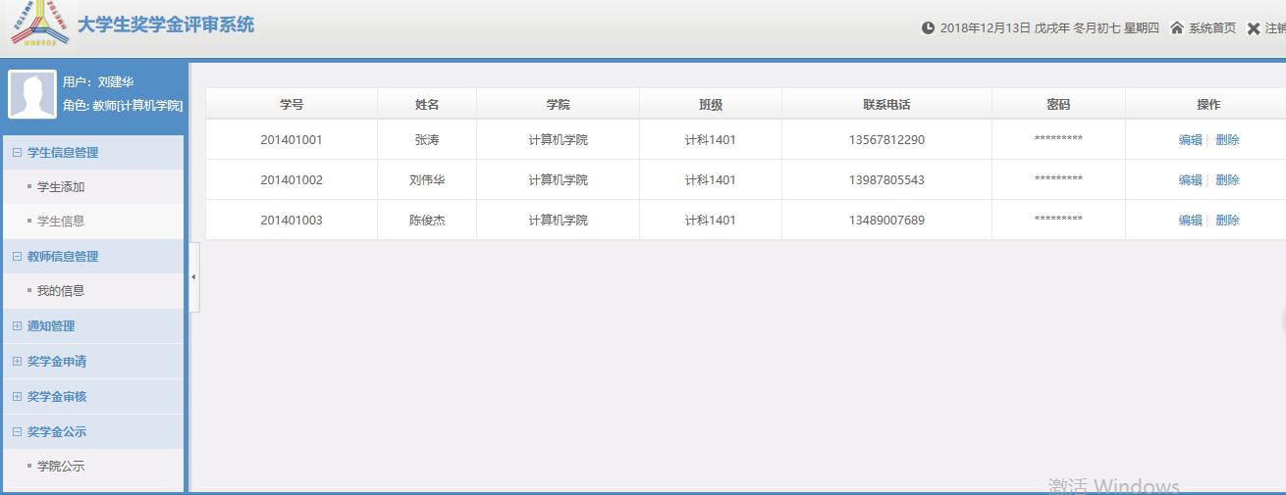Screen dimensions: 1286x495
Task: Click the 联系电话 column header
Action: (886, 104)
